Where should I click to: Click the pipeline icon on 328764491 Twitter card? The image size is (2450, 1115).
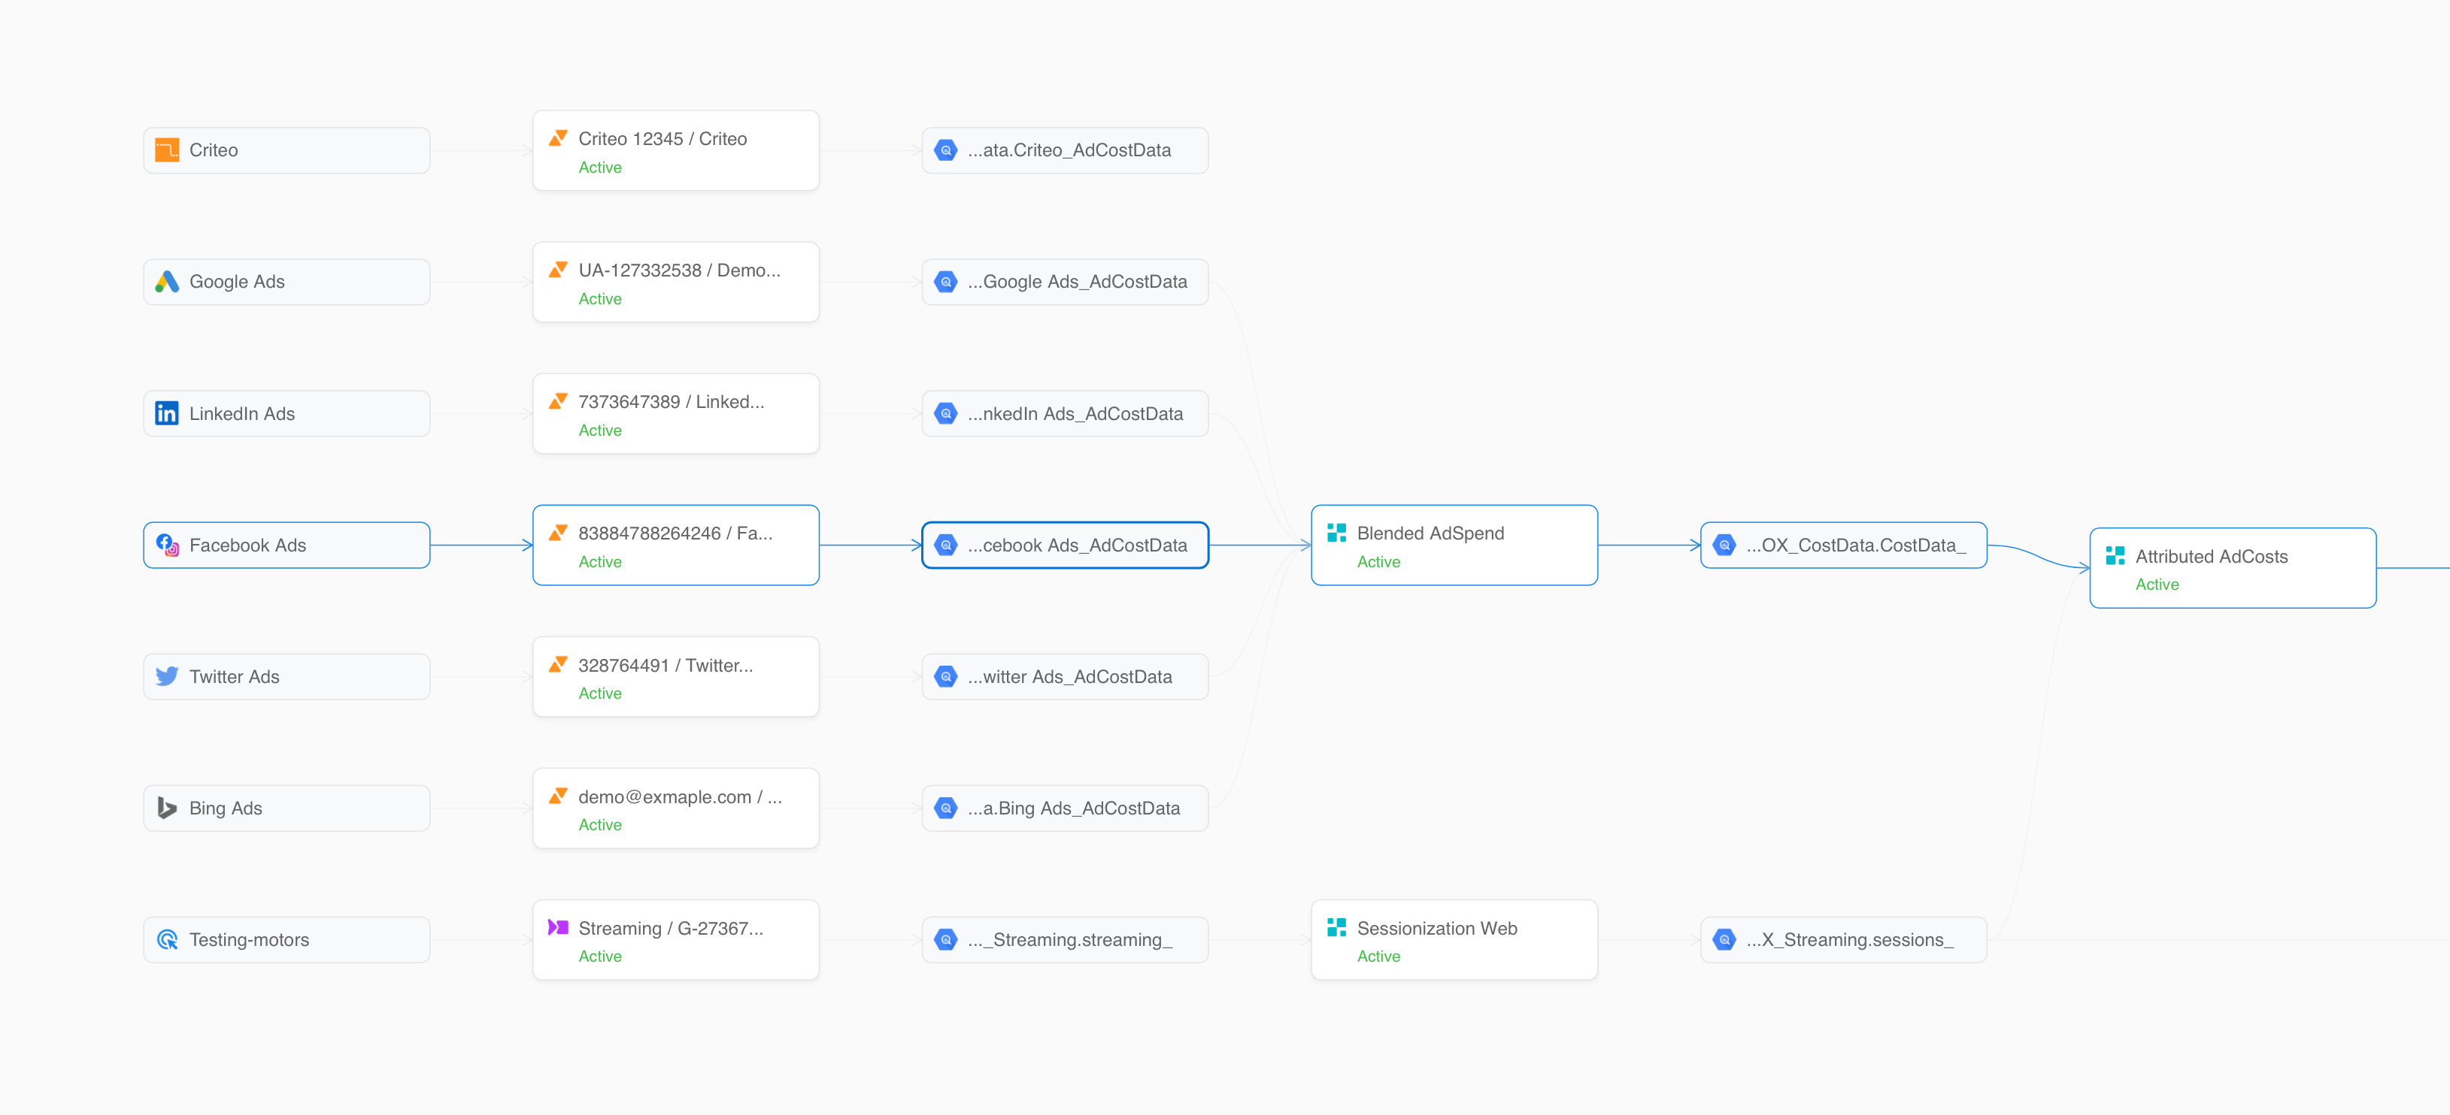(558, 664)
